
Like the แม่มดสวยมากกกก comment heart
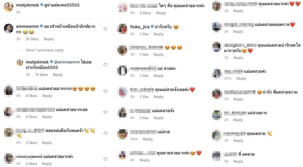tap(105, 91)
